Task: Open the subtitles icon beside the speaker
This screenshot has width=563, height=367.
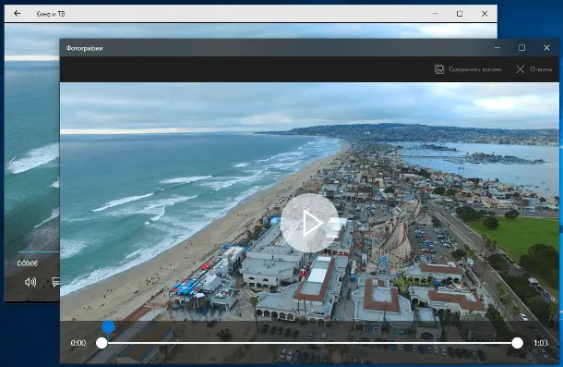Action: (55, 282)
